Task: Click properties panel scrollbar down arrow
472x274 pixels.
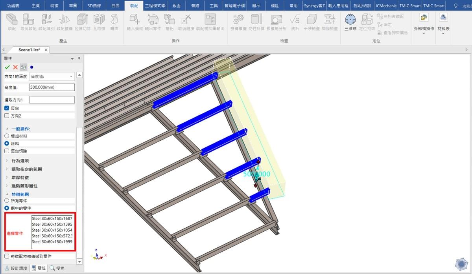Action: 80,261
